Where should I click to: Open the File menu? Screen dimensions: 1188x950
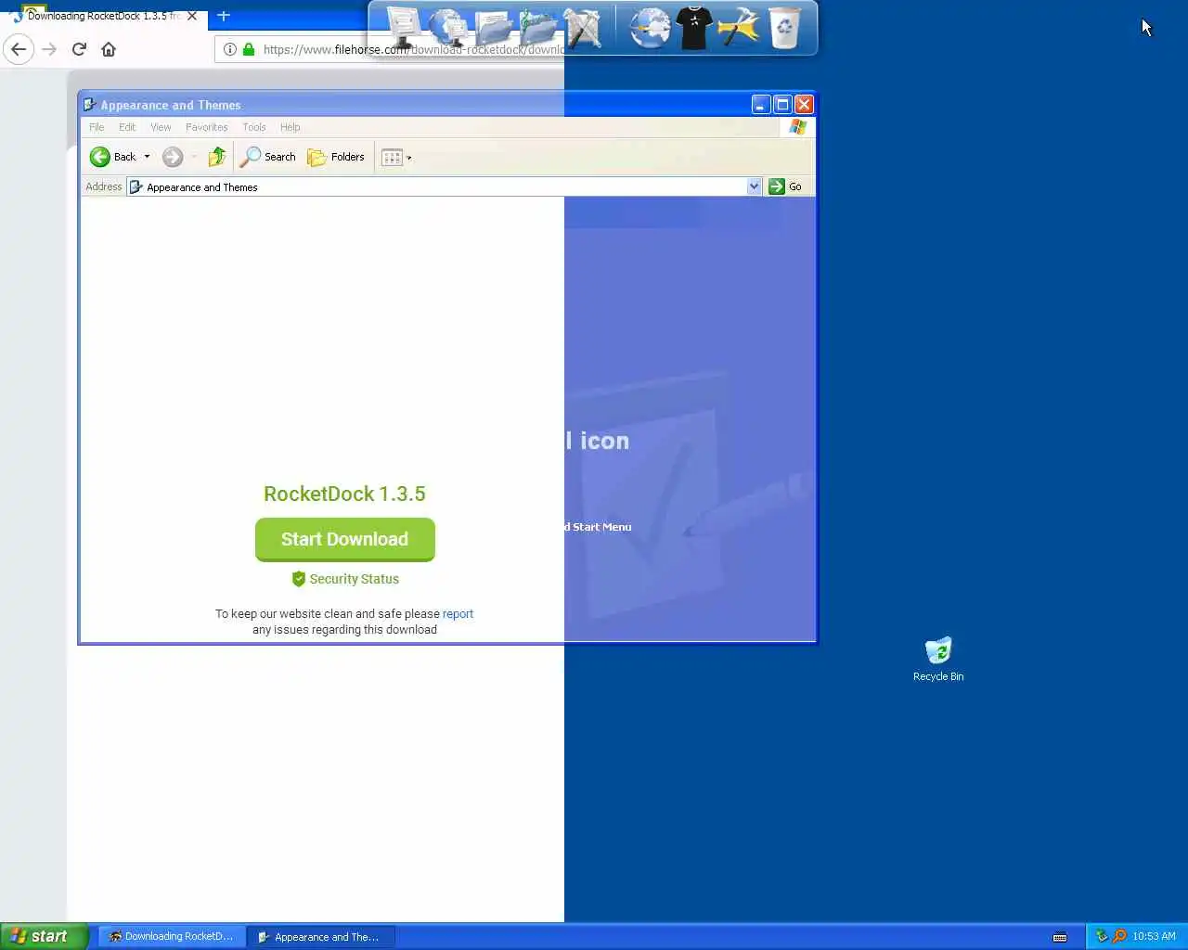(x=97, y=127)
